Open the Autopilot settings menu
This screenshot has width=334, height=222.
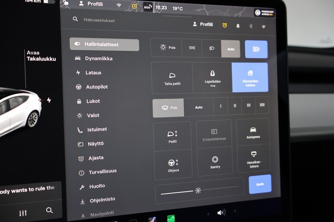(96, 87)
